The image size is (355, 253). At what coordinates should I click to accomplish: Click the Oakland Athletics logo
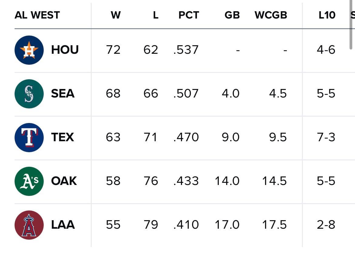pyautogui.click(x=29, y=181)
